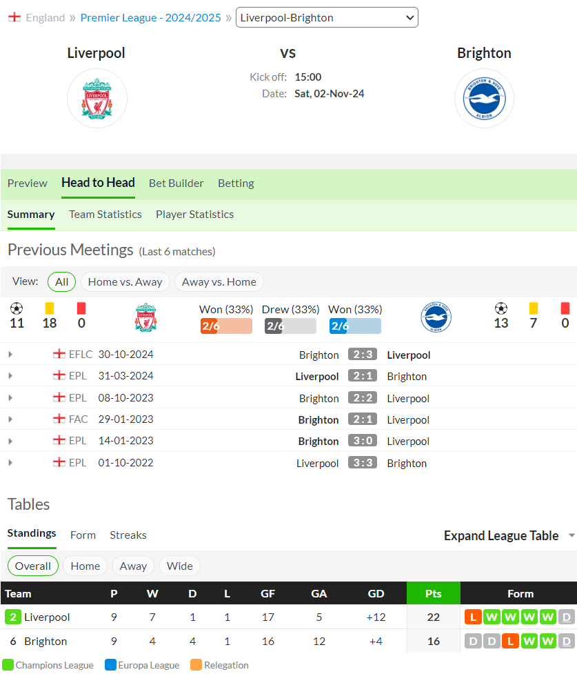Click the red card icon beside Brighton's stats
The image size is (577, 674).
pos(565,308)
